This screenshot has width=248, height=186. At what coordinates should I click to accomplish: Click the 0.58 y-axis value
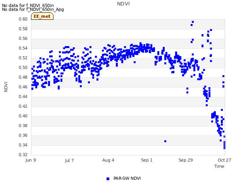click(x=23, y=29)
